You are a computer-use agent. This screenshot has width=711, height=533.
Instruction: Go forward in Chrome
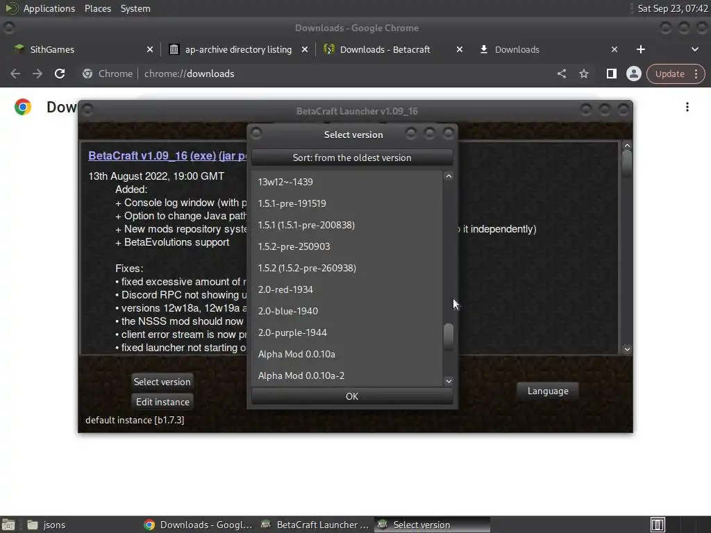pyautogui.click(x=37, y=74)
